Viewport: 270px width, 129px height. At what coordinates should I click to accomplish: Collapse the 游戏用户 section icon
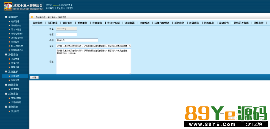pyautogui.click(x=6, y=17)
